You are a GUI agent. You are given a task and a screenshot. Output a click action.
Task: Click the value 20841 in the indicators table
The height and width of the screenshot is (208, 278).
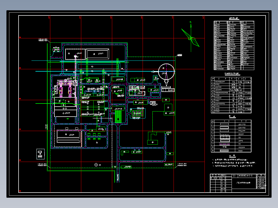[x=240, y=104]
